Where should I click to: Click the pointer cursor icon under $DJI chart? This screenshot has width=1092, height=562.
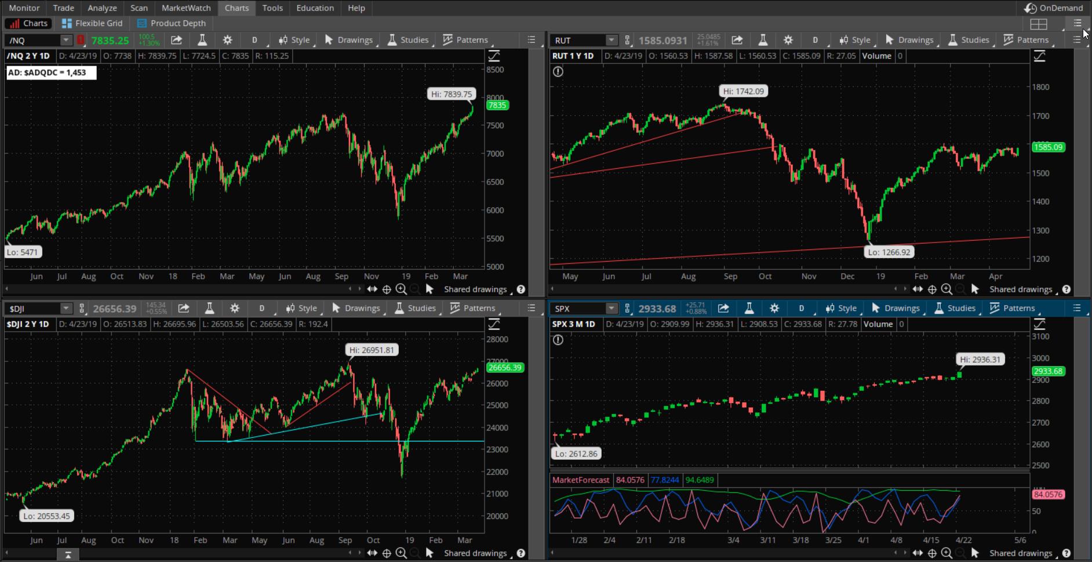[429, 553]
